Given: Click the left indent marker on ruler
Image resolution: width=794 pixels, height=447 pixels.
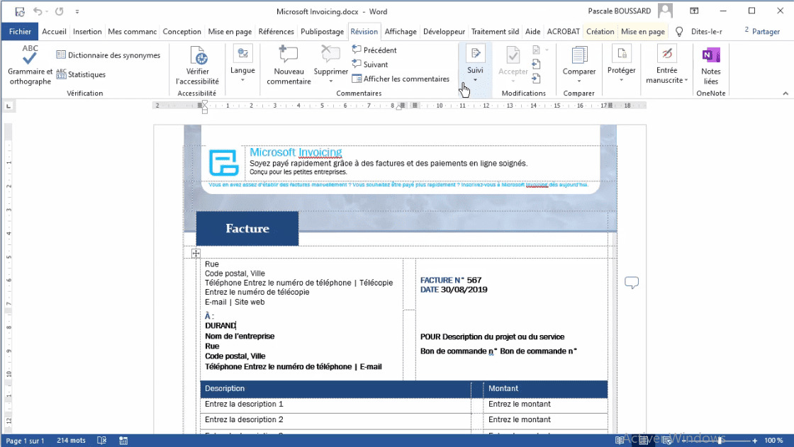Looking at the screenshot, I should (205, 111).
